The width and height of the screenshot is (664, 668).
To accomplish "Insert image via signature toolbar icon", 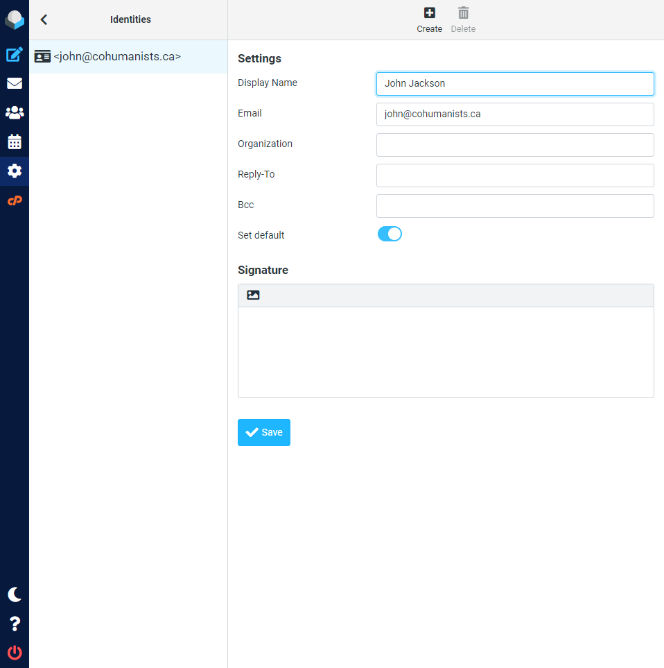I will pyautogui.click(x=253, y=295).
